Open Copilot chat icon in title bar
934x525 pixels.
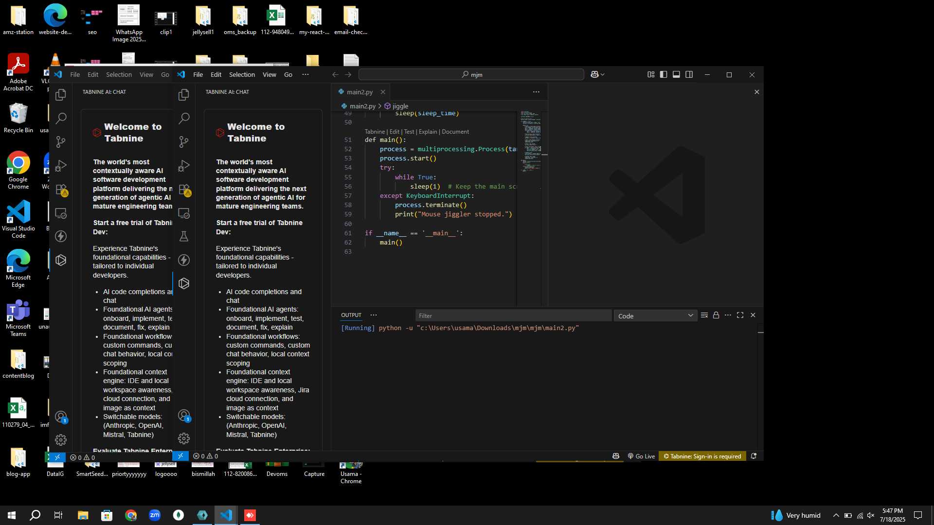pos(594,74)
